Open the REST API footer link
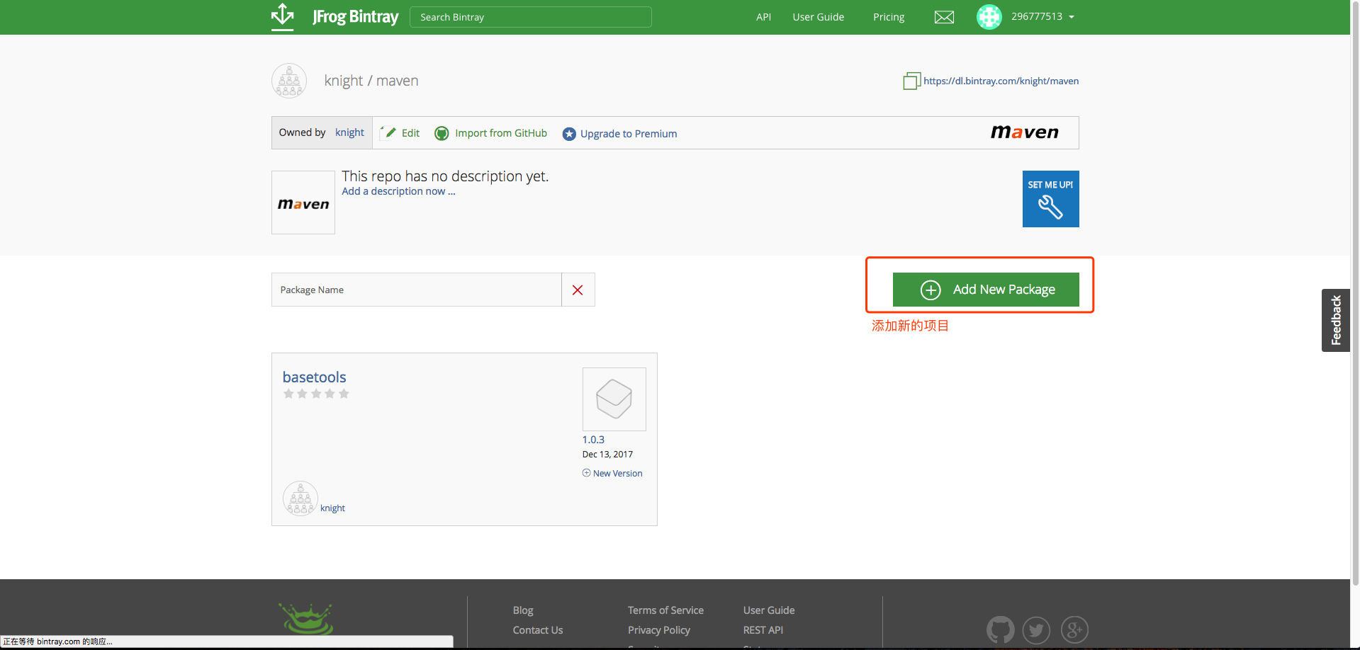 click(x=763, y=630)
